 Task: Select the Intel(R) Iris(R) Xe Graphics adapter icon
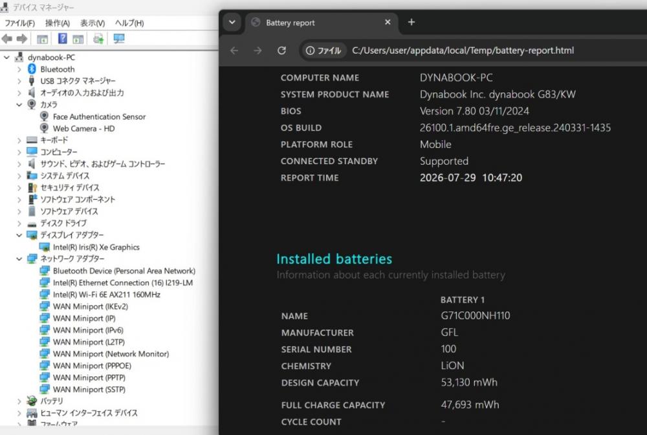click(x=44, y=247)
